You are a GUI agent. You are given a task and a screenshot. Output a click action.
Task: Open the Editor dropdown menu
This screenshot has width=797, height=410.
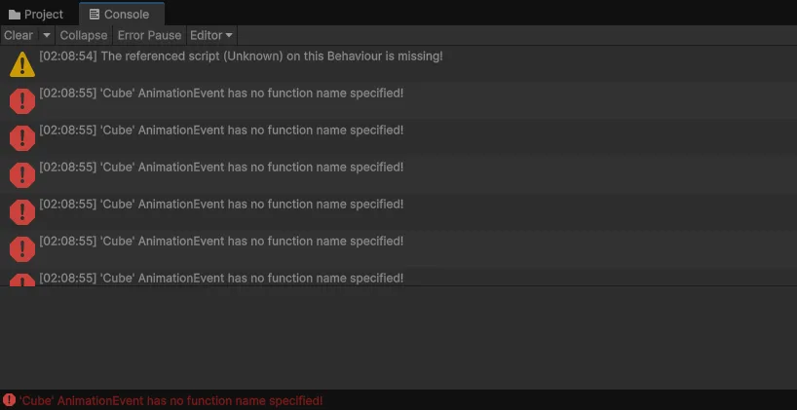(210, 35)
